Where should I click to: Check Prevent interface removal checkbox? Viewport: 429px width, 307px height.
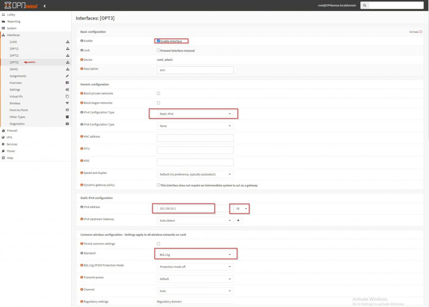[x=158, y=50]
